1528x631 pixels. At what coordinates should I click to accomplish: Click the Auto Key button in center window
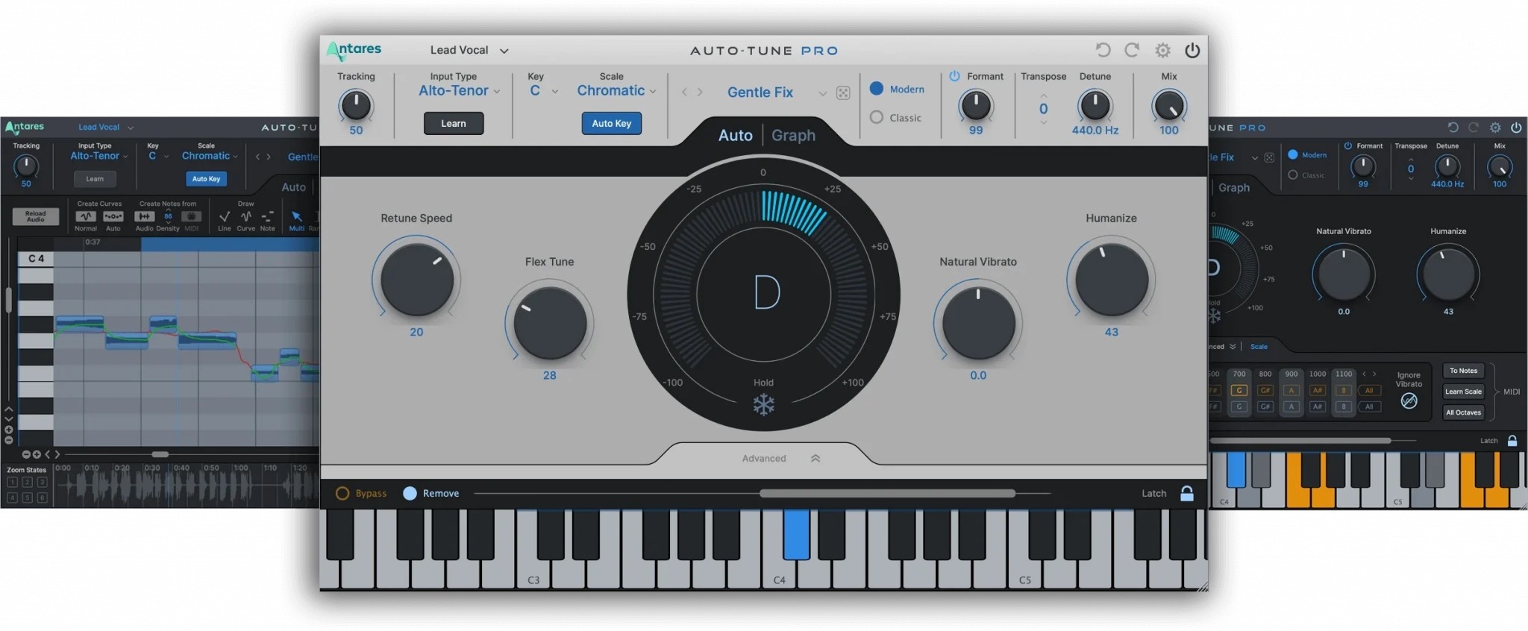[x=611, y=123]
